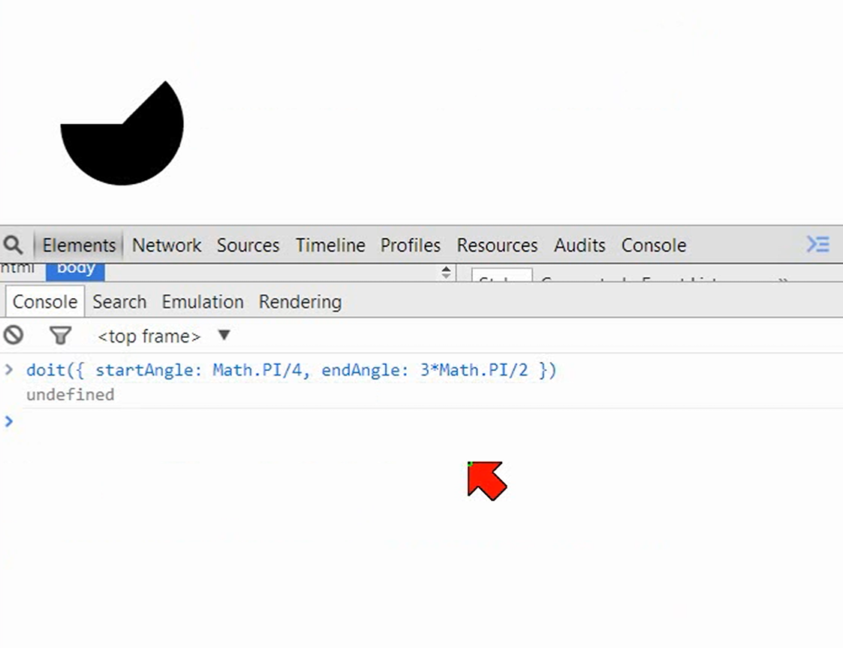The width and height of the screenshot is (843, 648).
Task: Click the undefined result text
Action: [x=70, y=395]
